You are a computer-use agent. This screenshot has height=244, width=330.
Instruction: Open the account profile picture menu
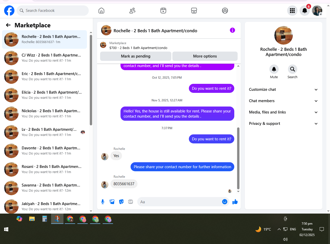(x=317, y=11)
